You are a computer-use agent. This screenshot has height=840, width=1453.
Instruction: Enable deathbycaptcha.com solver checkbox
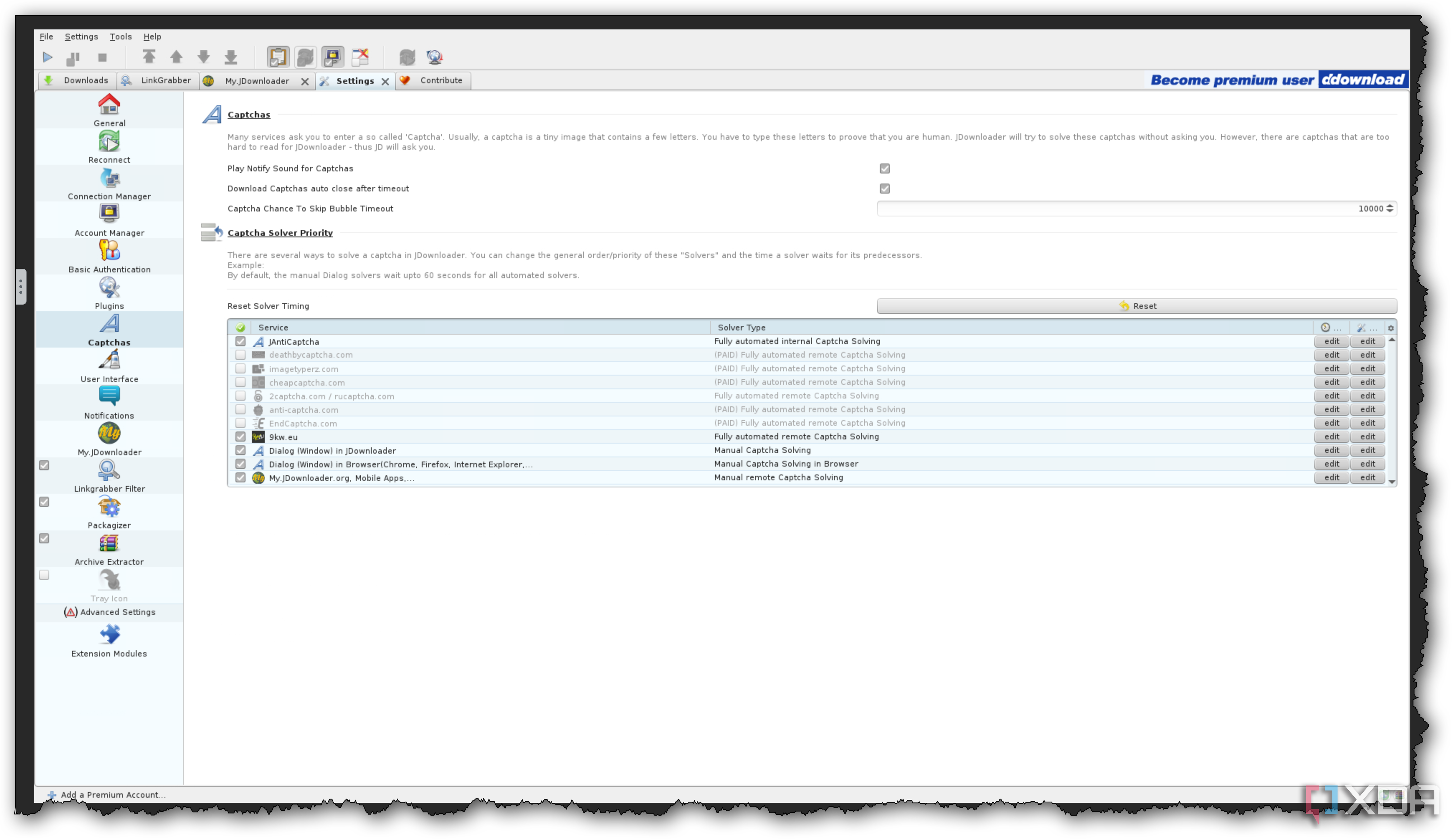240,355
